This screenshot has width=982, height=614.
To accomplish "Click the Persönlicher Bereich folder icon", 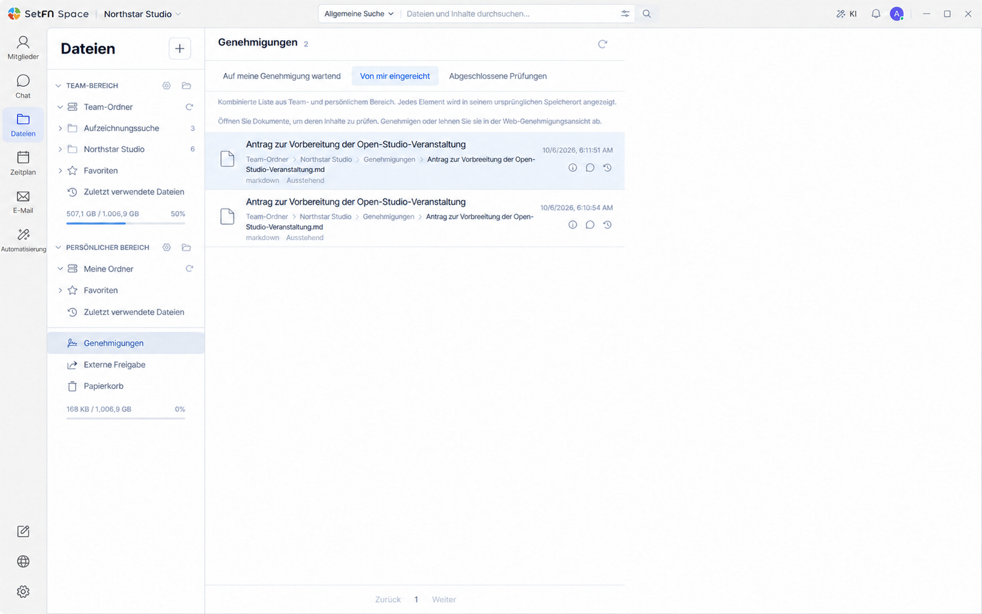I will (186, 248).
